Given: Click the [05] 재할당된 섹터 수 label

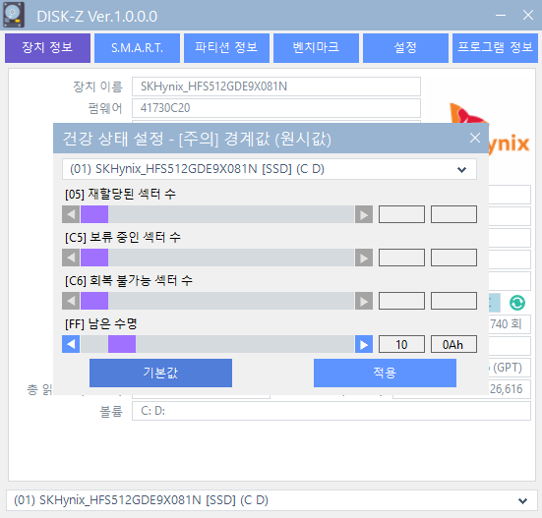Looking at the screenshot, I should tap(120, 194).
